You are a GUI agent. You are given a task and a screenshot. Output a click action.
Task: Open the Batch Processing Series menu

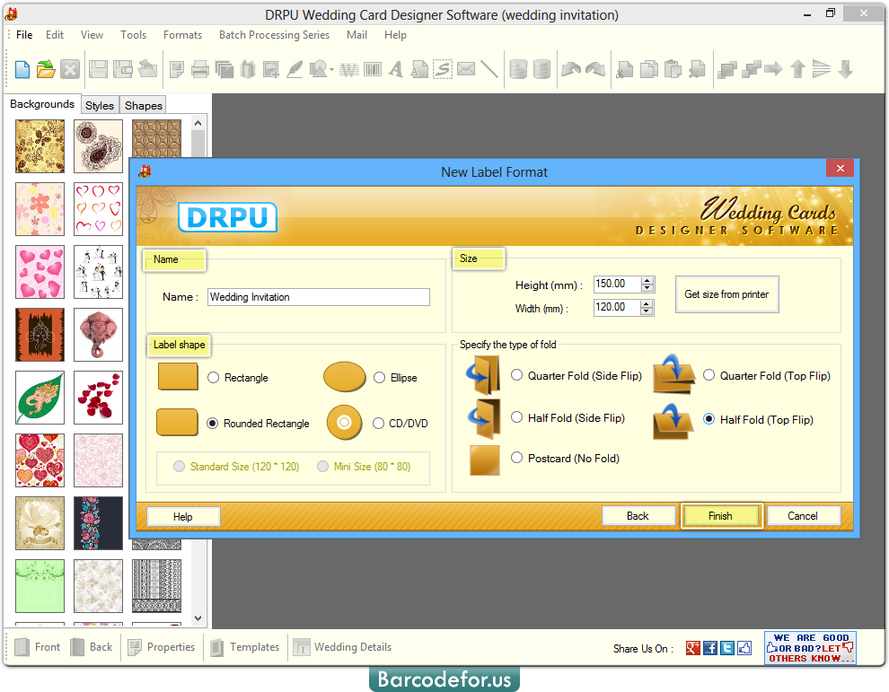pos(274,35)
